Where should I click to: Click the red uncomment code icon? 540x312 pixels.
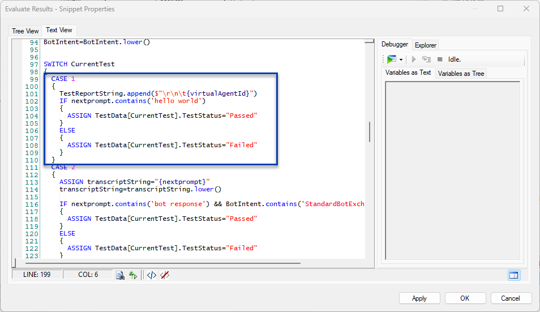pos(165,275)
